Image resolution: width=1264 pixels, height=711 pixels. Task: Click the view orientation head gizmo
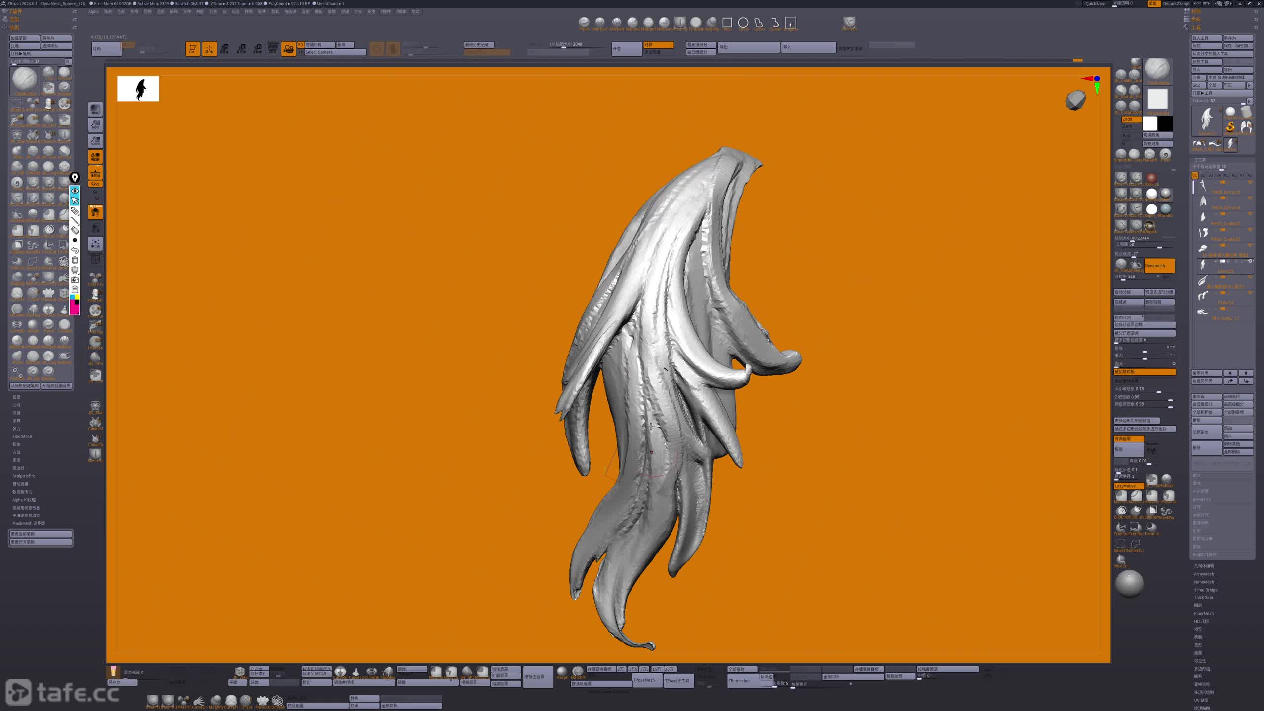[x=1075, y=101]
